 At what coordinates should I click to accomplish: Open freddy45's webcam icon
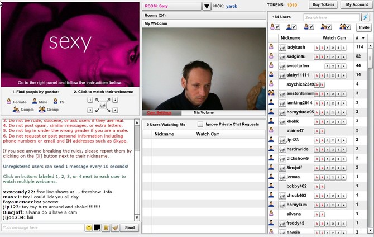[282, 224]
